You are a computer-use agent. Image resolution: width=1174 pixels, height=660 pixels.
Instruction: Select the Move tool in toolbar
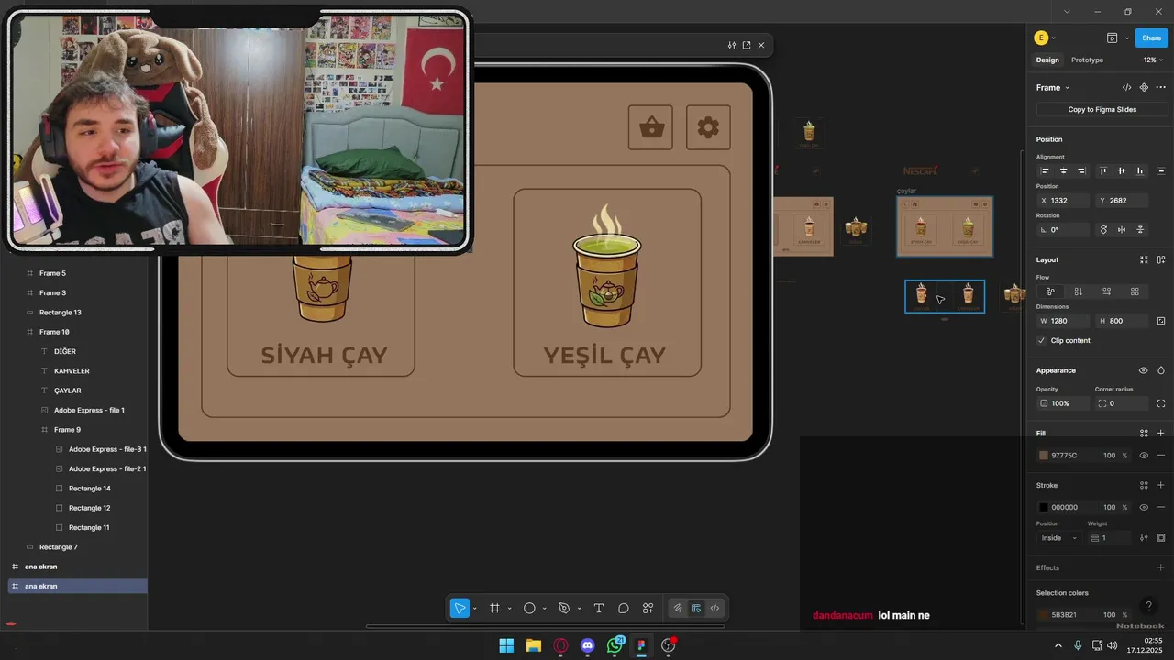(x=460, y=608)
